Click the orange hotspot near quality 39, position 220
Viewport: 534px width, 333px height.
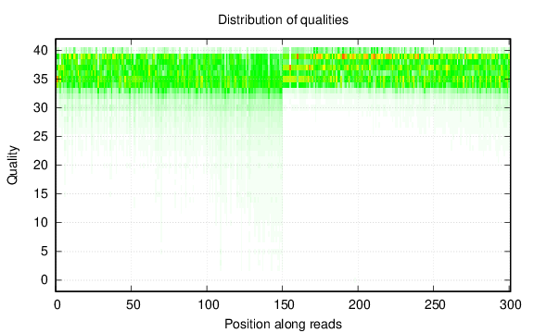point(388,56)
